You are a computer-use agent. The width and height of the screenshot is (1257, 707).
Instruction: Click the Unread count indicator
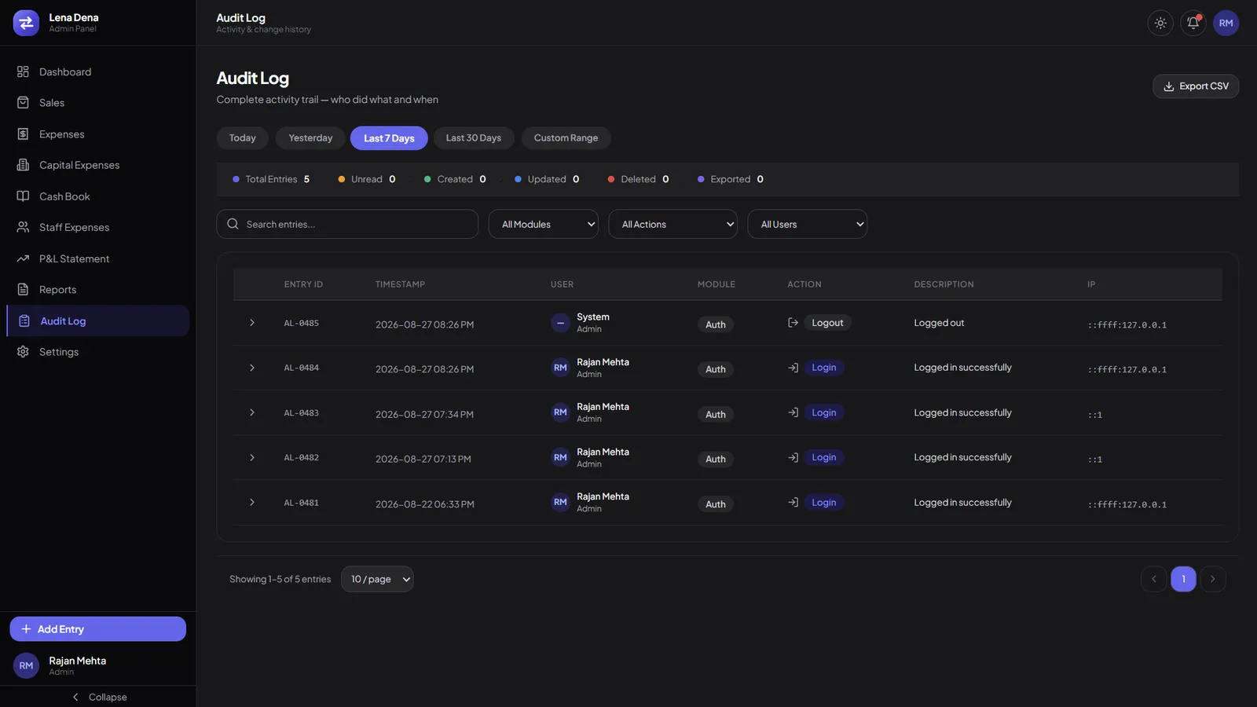pyautogui.click(x=367, y=179)
